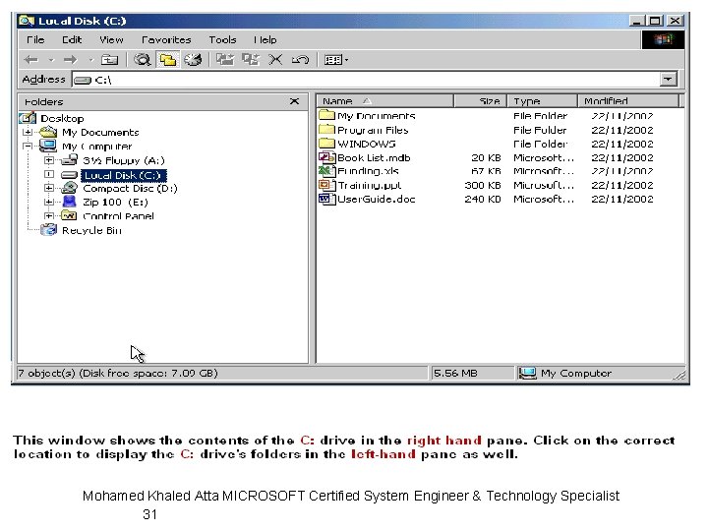Select the My Documents folder in file list
The height and width of the screenshot is (531, 708).
pos(376,116)
